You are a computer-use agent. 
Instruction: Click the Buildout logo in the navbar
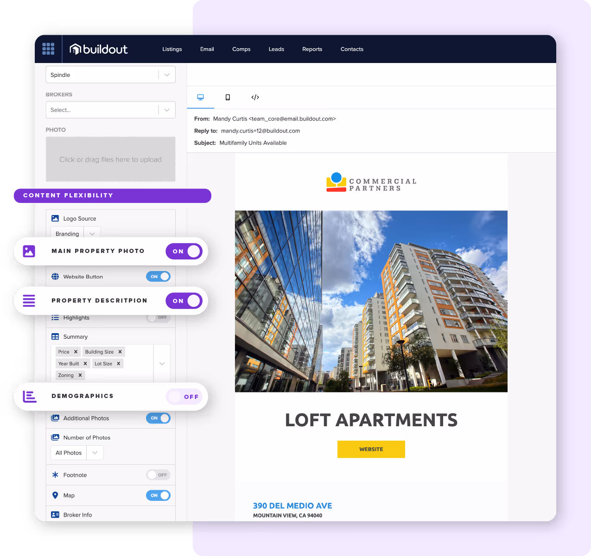(x=99, y=49)
